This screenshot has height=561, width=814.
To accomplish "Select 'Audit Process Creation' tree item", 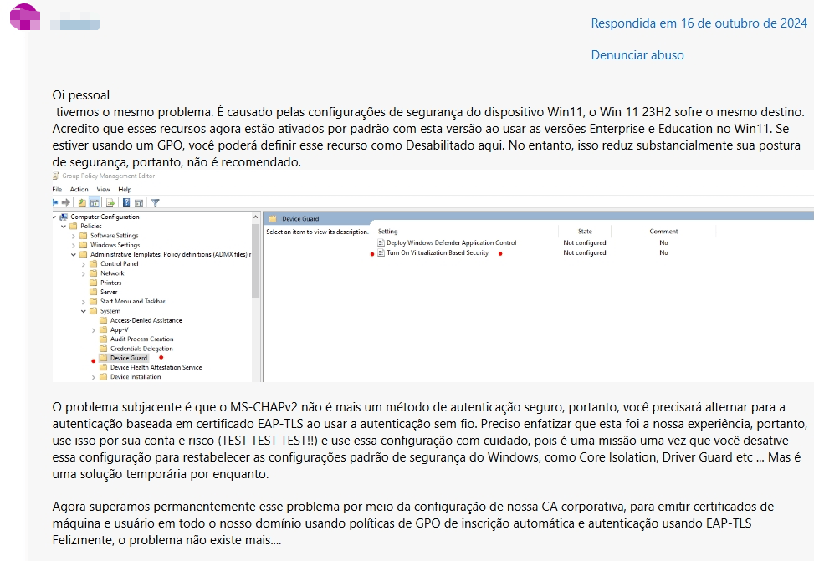I will [141, 339].
